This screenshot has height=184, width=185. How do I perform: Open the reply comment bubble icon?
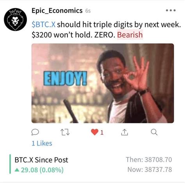point(35,132)
